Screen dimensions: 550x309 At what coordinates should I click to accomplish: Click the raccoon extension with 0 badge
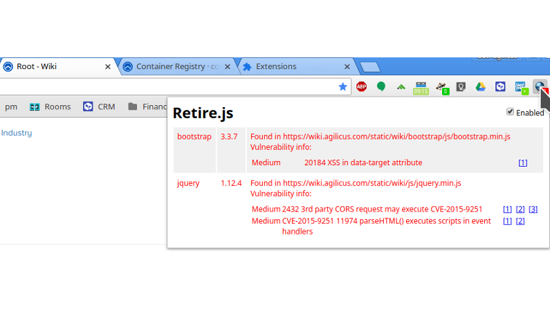click(441, 87)
